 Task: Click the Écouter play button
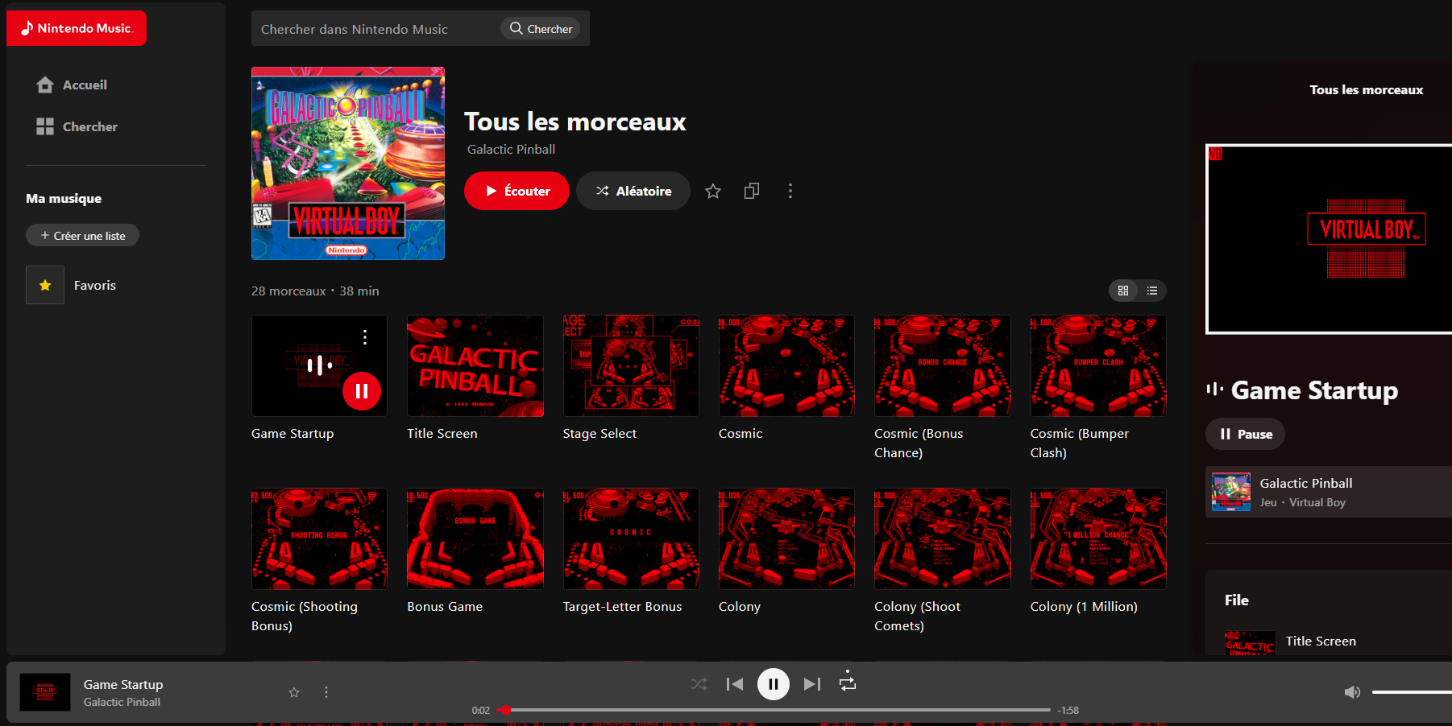516,191
